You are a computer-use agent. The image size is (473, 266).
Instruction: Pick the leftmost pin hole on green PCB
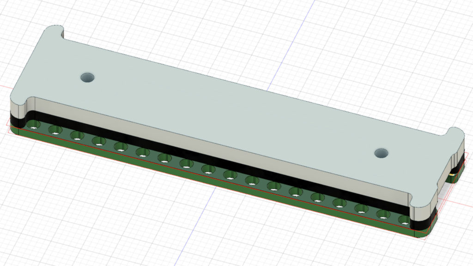tap(34, 125)
